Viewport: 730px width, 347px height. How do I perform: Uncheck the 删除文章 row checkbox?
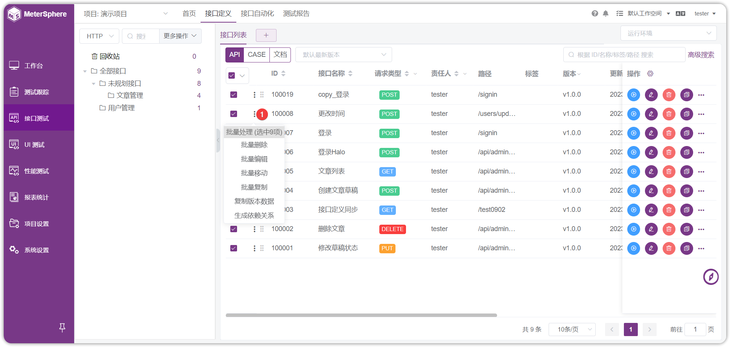(x=234, y=229)
